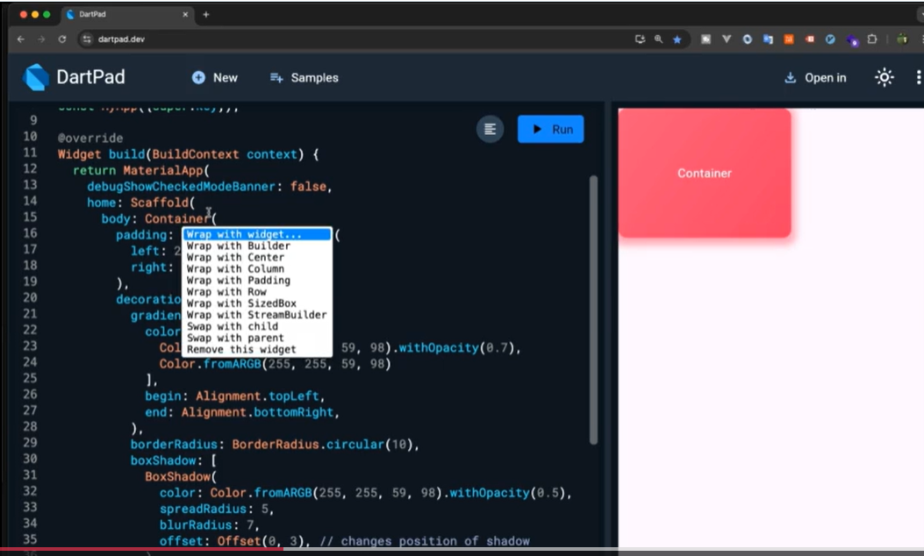
Task: Click 'Scaffold' text on line 14
Action: coord(159,202)
